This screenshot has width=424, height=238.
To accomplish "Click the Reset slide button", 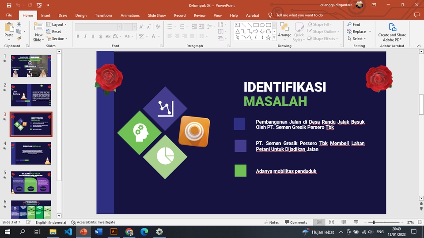I will 53,31.
